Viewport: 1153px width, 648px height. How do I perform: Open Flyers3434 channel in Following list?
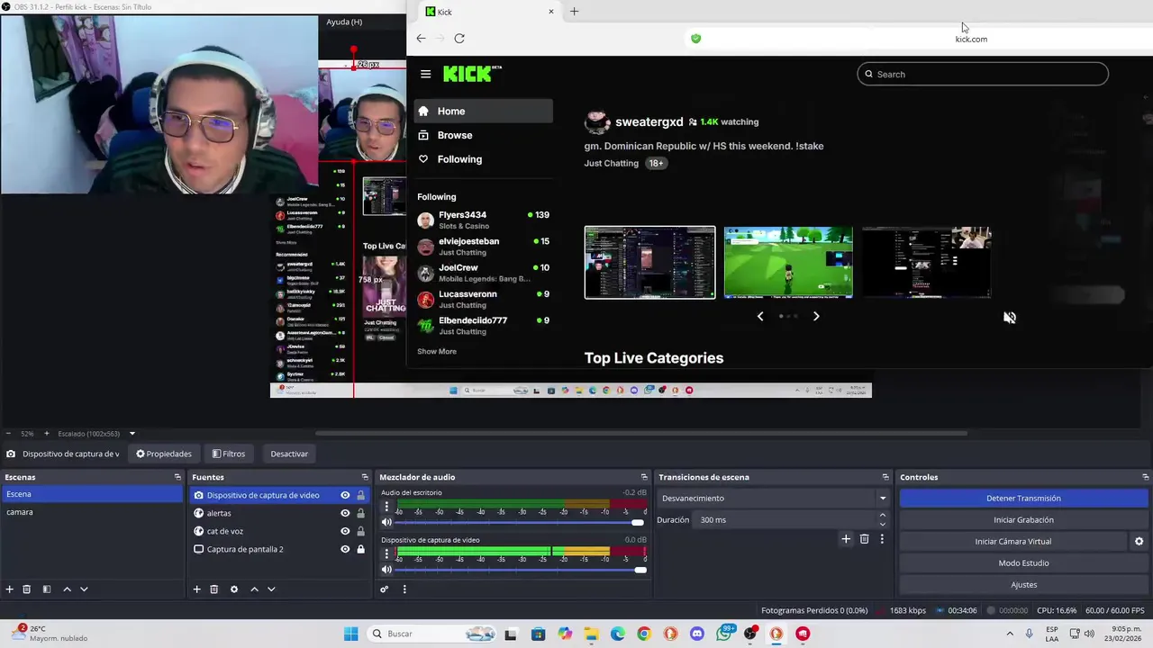coord(483,220)
